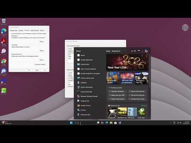Switch to Remote tab in System Properties
Screen dimensions: 191x143
[42, 31]
